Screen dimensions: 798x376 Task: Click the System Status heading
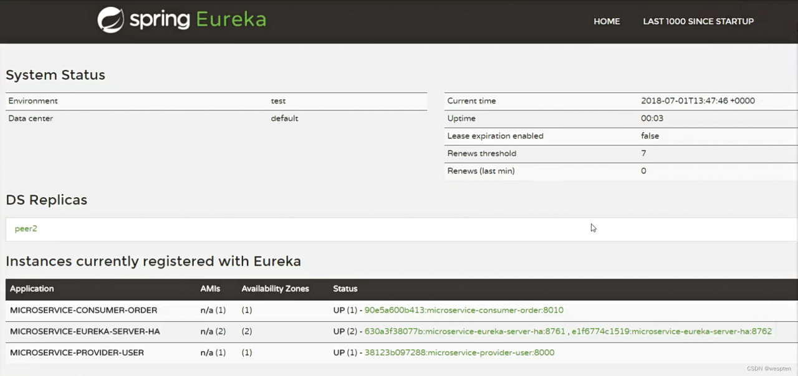click(55, 75)
